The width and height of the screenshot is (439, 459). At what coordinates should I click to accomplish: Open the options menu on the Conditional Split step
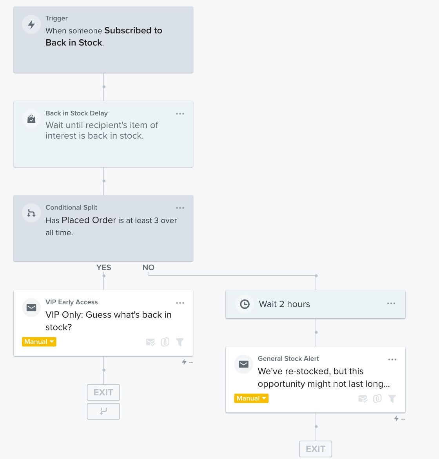[180, 208]
